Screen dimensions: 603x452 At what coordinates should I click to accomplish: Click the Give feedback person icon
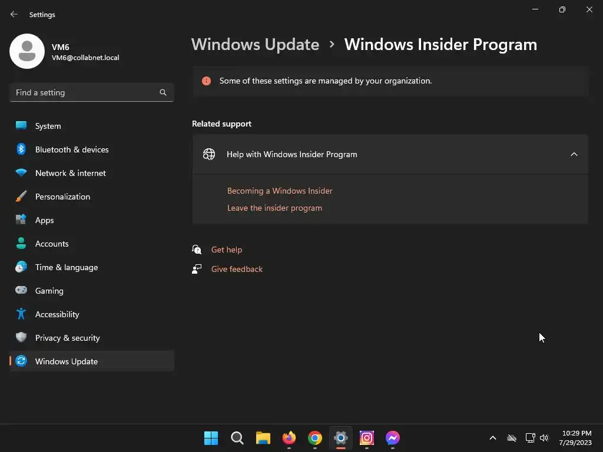[x=197, y=269]
